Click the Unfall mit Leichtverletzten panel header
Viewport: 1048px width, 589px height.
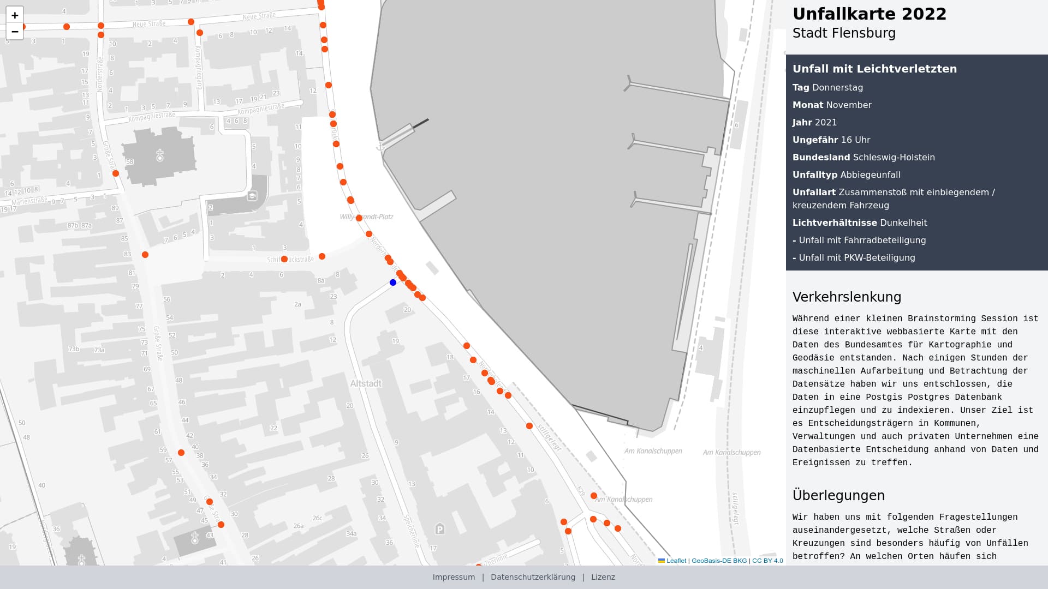click(875, 69)
